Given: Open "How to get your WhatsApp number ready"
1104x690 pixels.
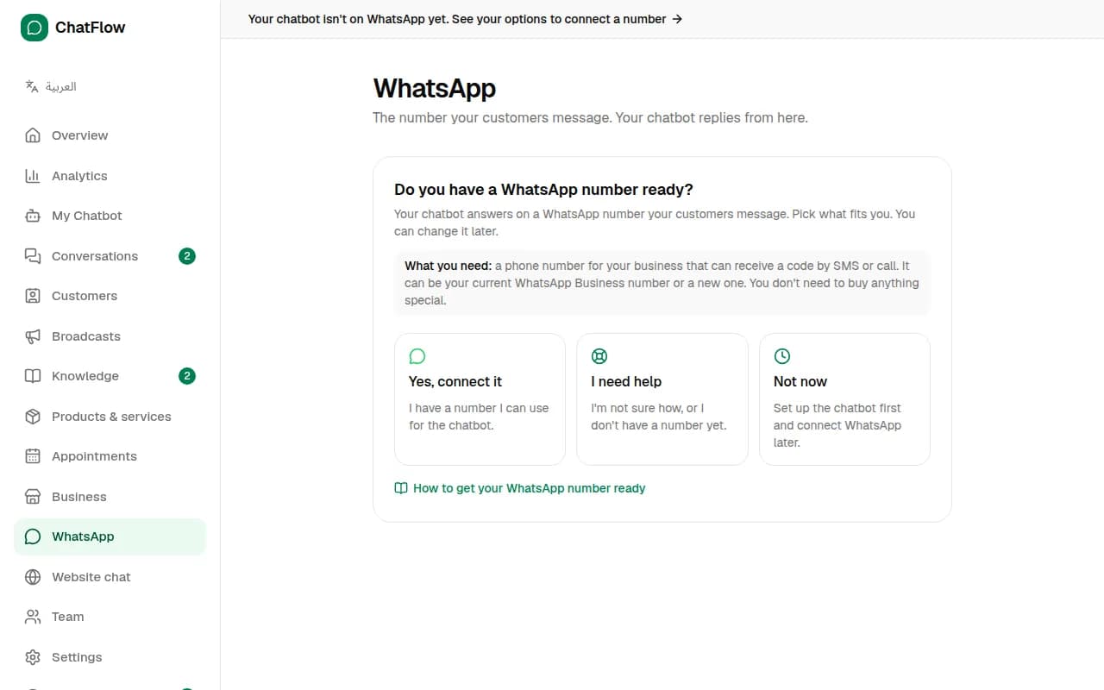Looking at the screenshot, I should 530,488.
